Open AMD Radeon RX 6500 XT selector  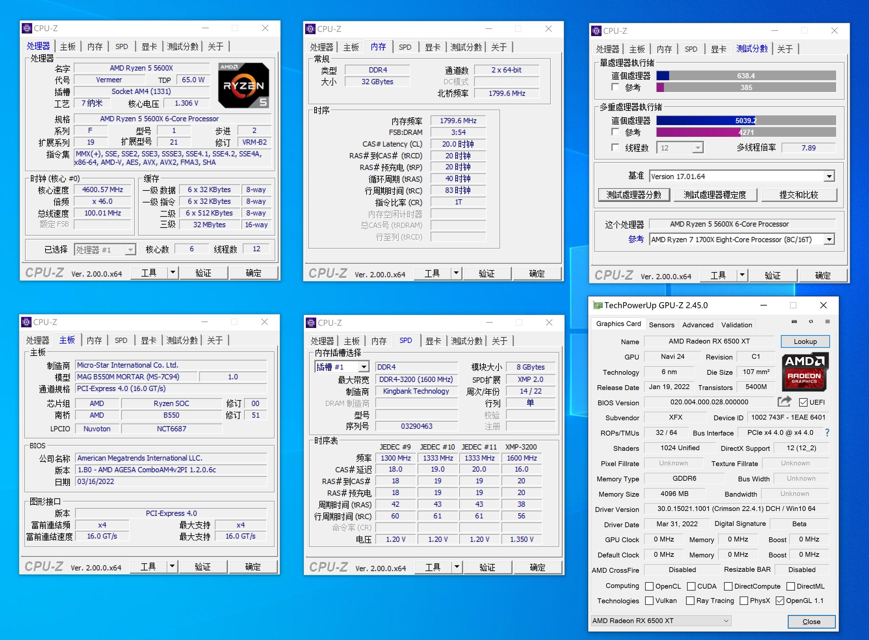661,620
